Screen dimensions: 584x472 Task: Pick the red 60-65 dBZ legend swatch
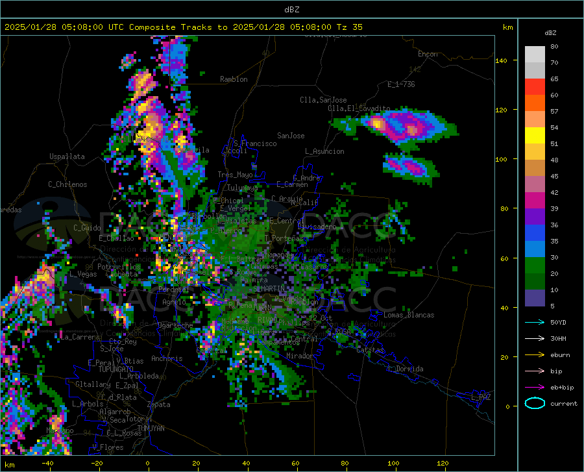tap(535, 87)
